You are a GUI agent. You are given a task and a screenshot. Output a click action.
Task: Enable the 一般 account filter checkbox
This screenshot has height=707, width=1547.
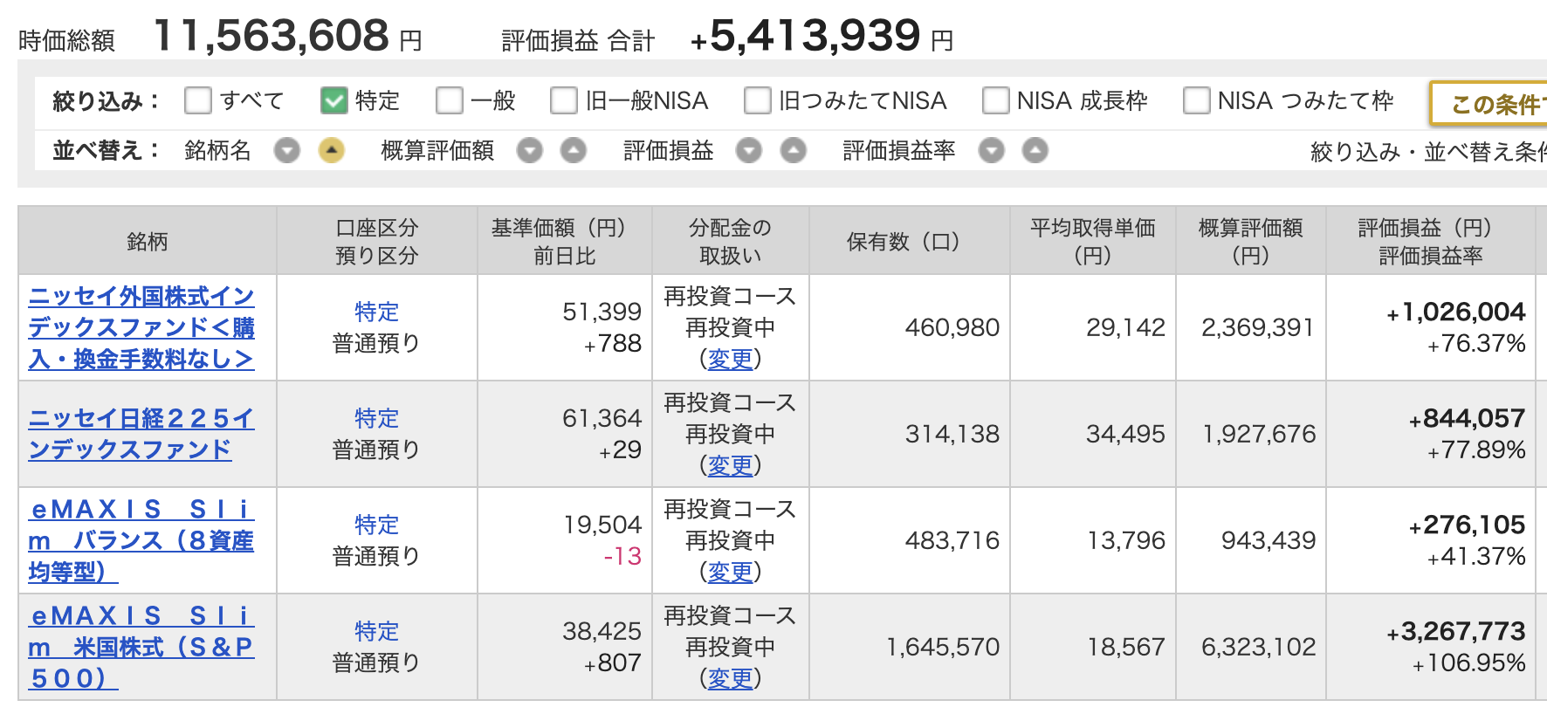(x=450, y=100)
